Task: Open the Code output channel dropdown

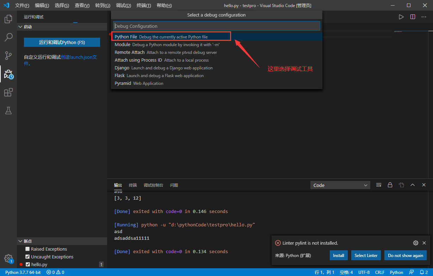Action: coord(340,185)
